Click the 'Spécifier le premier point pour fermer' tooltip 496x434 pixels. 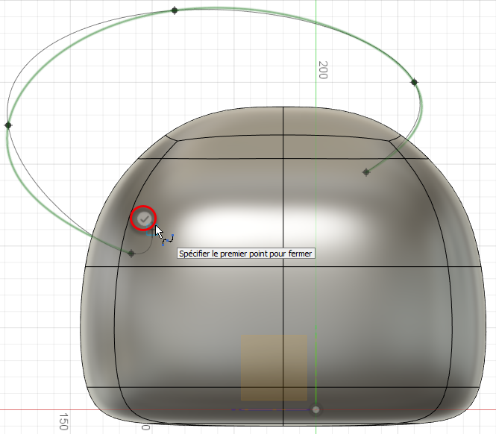tap(246, 254)
